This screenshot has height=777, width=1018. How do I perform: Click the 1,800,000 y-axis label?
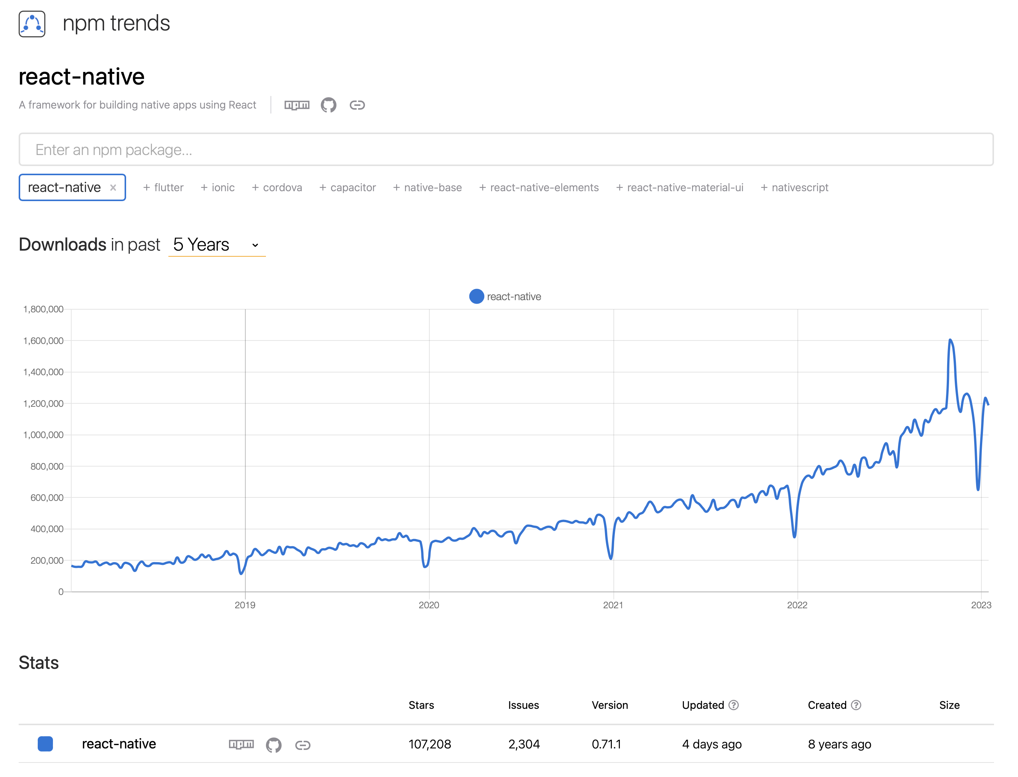pyautogui.click(x=43, y=309)
